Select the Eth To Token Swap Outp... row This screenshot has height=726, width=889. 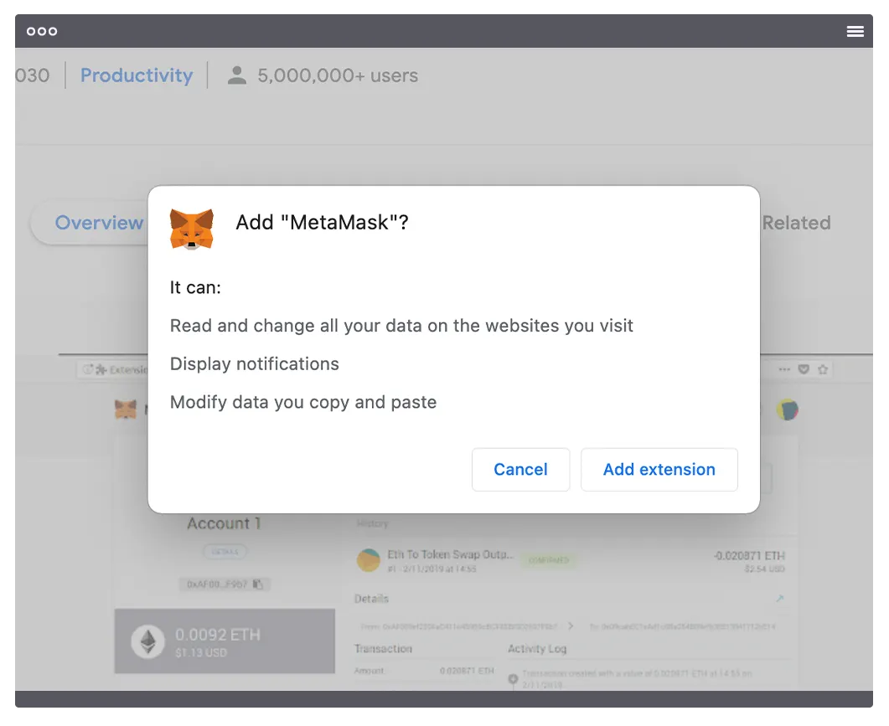point(571,560)
